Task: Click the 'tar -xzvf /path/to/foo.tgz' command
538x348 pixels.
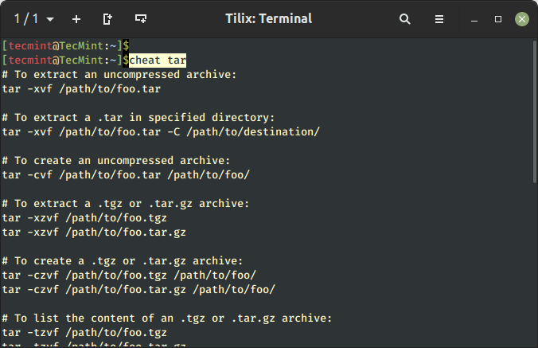Action: tap(84, 217)
